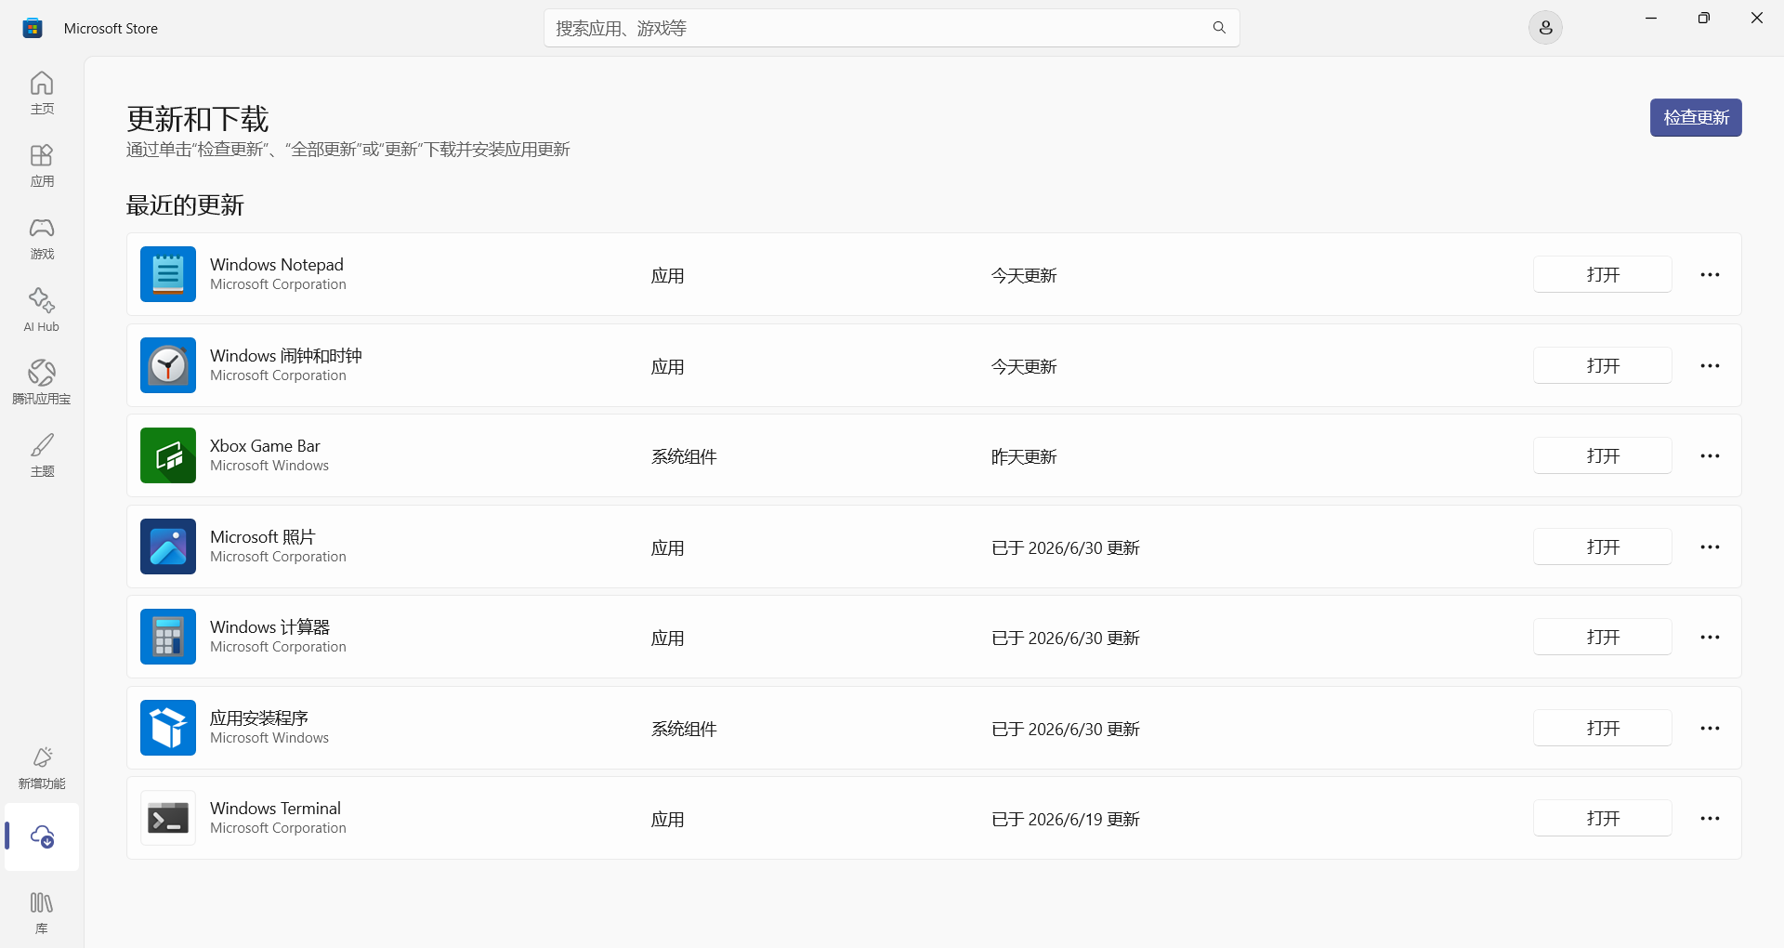This screenshot has height=948, width=1784.
Task: Click 已于 2026/6/19 更新 date for Windows Terminal
Action: [1066, 819]
